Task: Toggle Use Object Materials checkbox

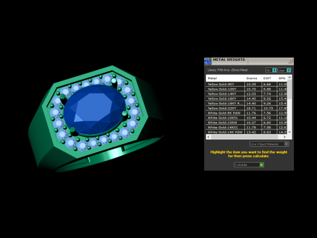Action: pyautogui.click(x=286, y=144)
